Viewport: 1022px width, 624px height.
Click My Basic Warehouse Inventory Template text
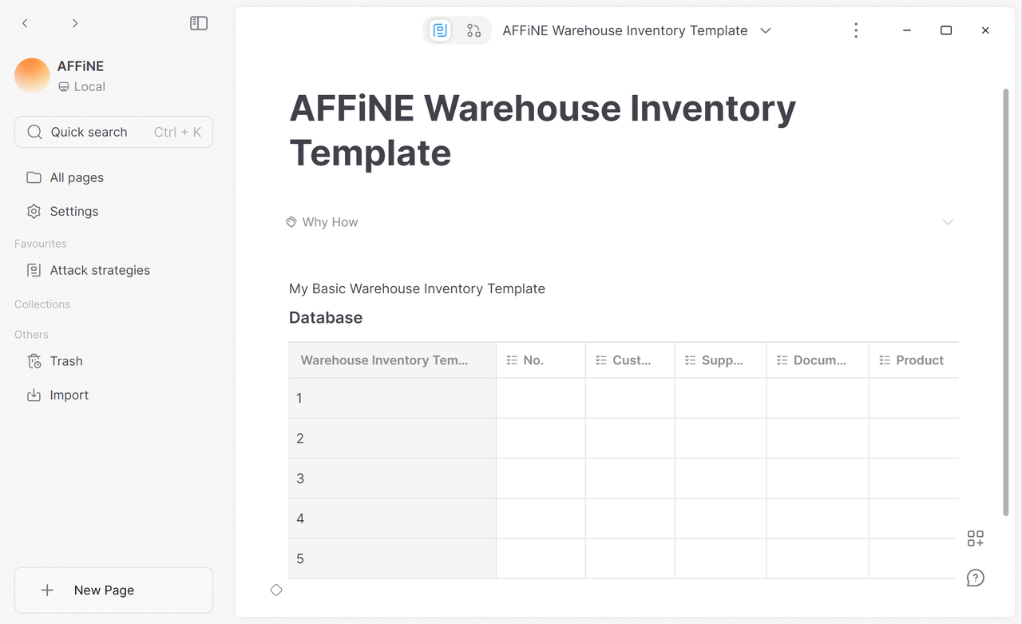coord(417,288)
